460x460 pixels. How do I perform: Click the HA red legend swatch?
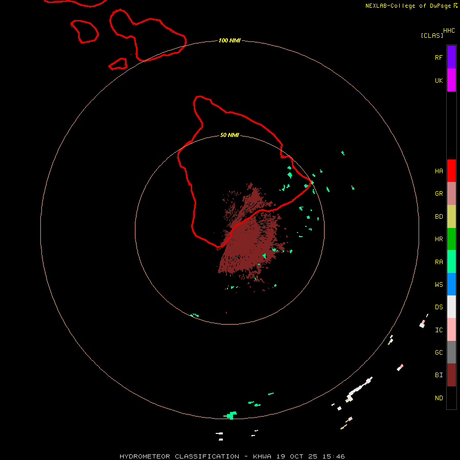click(451, 171)
